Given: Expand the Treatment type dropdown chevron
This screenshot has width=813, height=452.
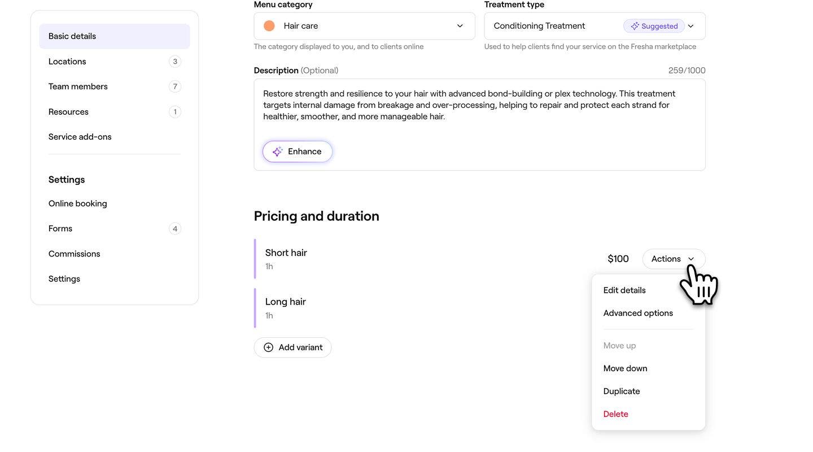Looking at the screenshot, I should pos(690,26).
